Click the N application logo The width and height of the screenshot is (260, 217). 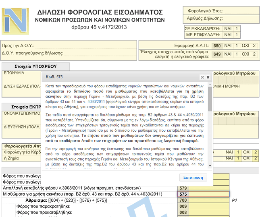15,21
